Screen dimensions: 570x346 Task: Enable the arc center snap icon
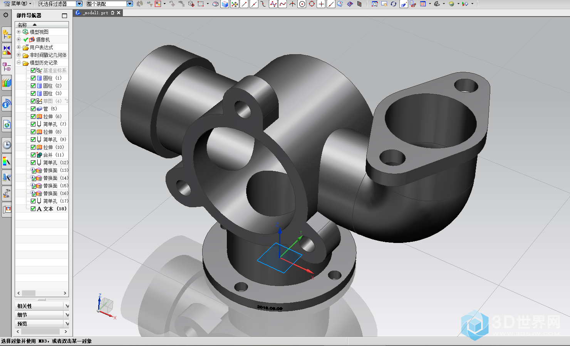(x=302, y=4)
